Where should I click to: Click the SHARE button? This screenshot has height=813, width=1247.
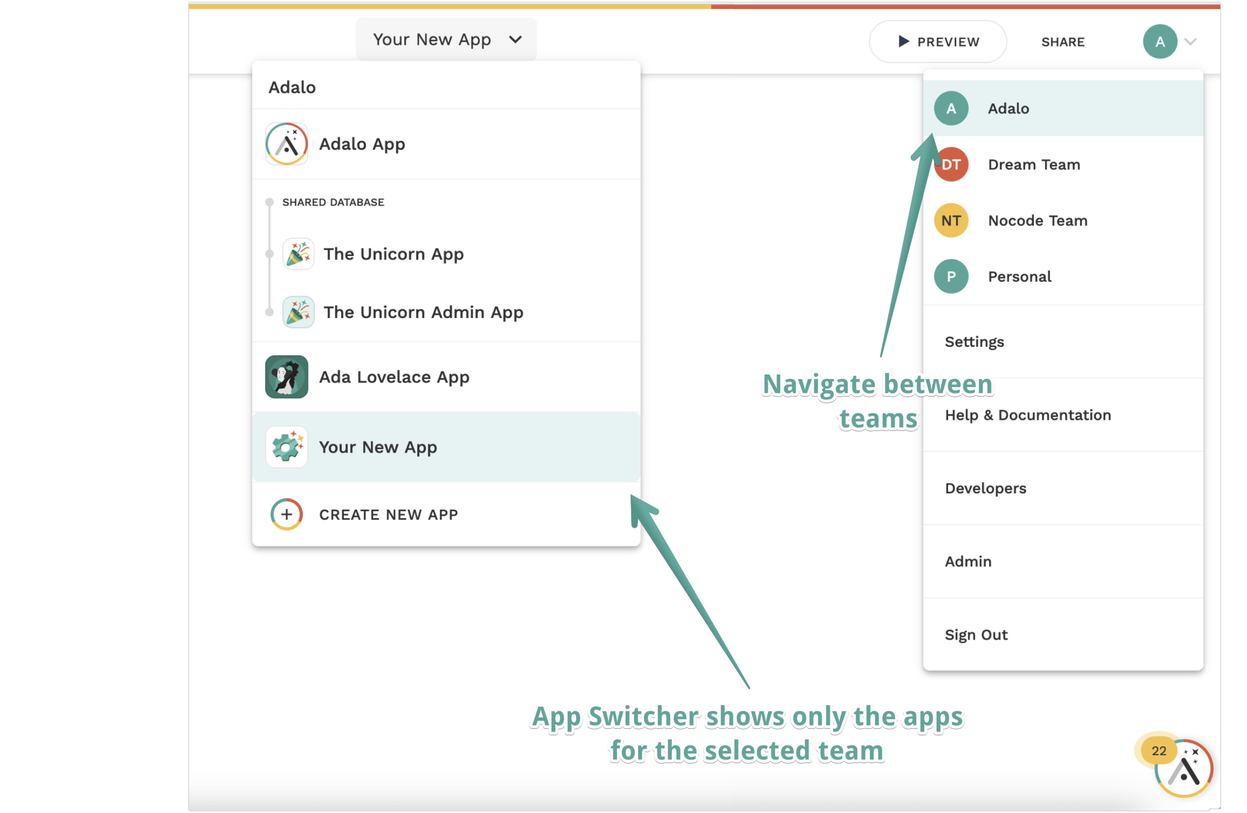(1063, 42)
